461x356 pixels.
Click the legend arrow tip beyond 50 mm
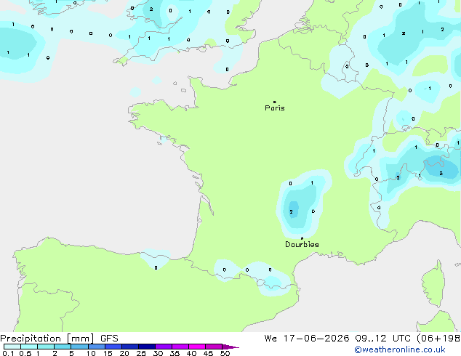pyautogui.click(x=230, y=347)
